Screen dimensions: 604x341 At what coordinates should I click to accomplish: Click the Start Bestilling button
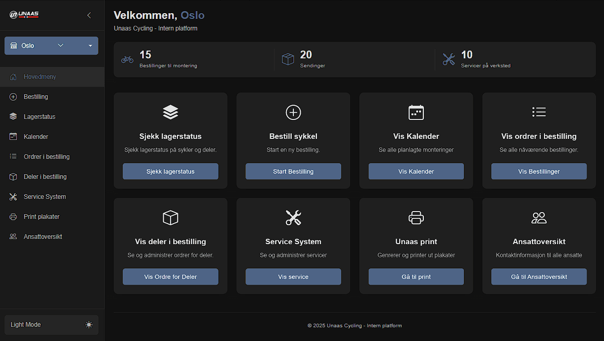click(x=293, y=171)
